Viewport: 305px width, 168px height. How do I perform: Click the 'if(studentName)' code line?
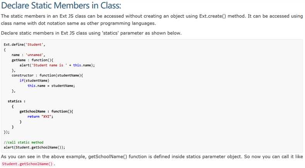tap(34, 80)
